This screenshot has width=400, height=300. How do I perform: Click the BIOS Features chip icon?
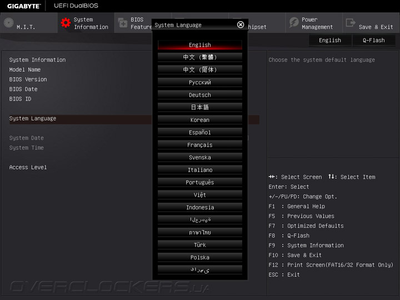[123, 23]
